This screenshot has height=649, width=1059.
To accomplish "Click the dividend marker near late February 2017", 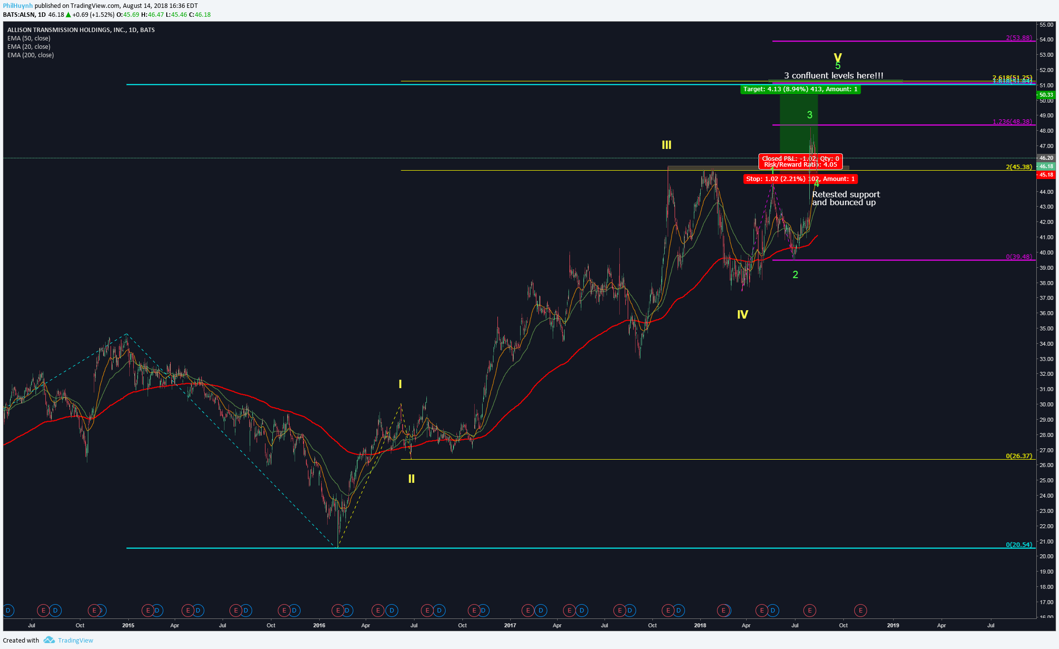I will pos(541,611).
